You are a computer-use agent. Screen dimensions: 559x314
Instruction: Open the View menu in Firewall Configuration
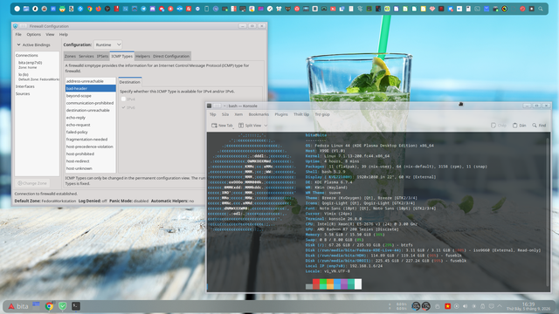(50, 35)
